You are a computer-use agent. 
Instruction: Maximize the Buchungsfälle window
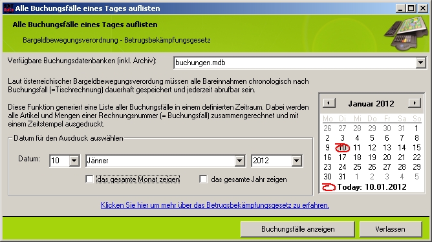[x=411, y=8]
